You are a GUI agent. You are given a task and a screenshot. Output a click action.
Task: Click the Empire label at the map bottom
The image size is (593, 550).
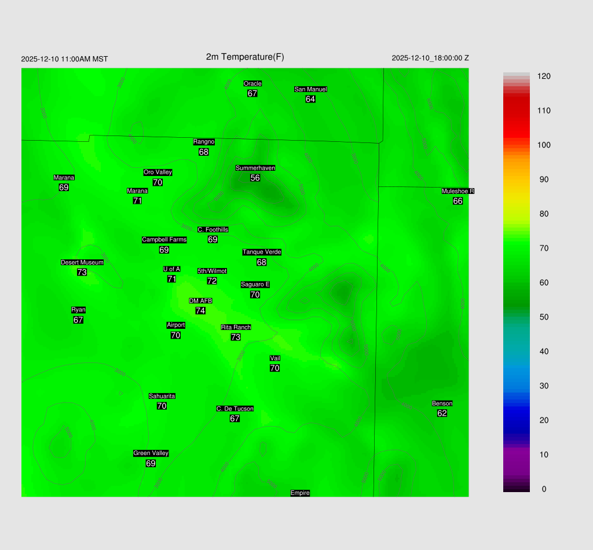click(x=300, y=493)
